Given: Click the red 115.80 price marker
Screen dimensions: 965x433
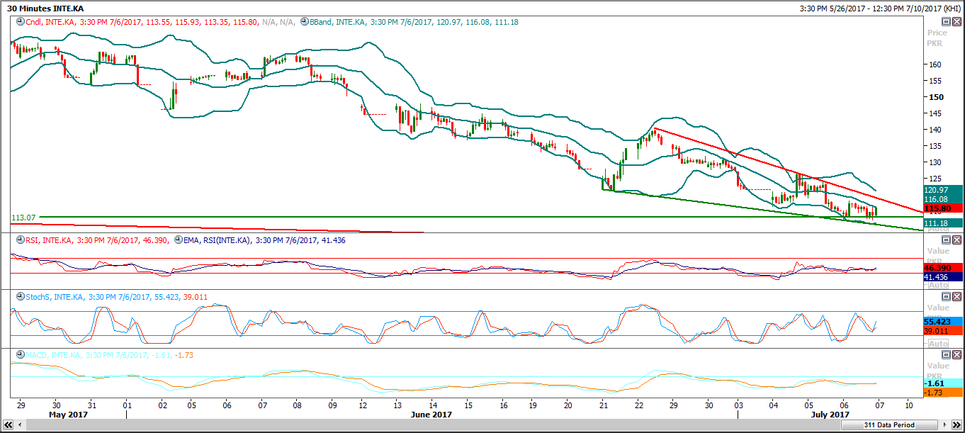Looking at the screenshot, I should (942, 208).
